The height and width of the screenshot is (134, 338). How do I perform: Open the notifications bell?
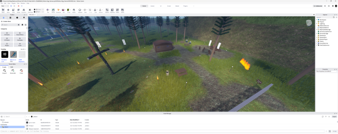[333, 6]
